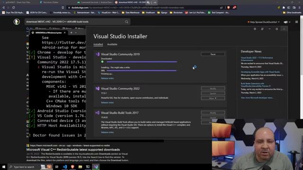Open the terminal new-tab dropdown arrow
The width and height of the screenshot is (303, 170).
point(76,33)
